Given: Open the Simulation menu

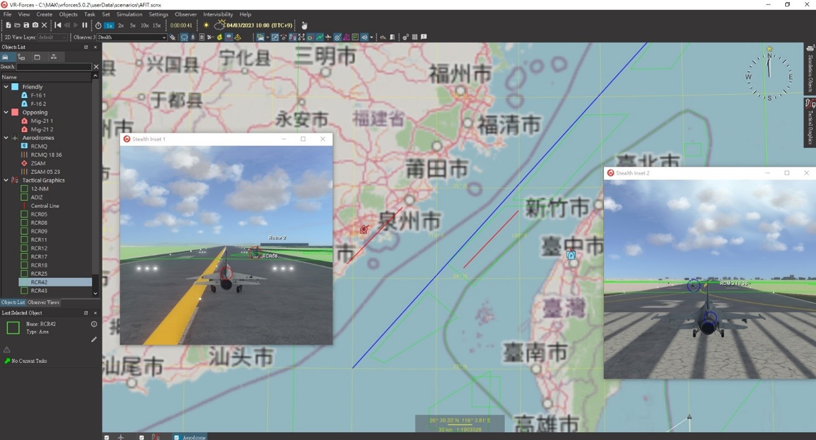Looking at the screenshot, I should [129, 14].
